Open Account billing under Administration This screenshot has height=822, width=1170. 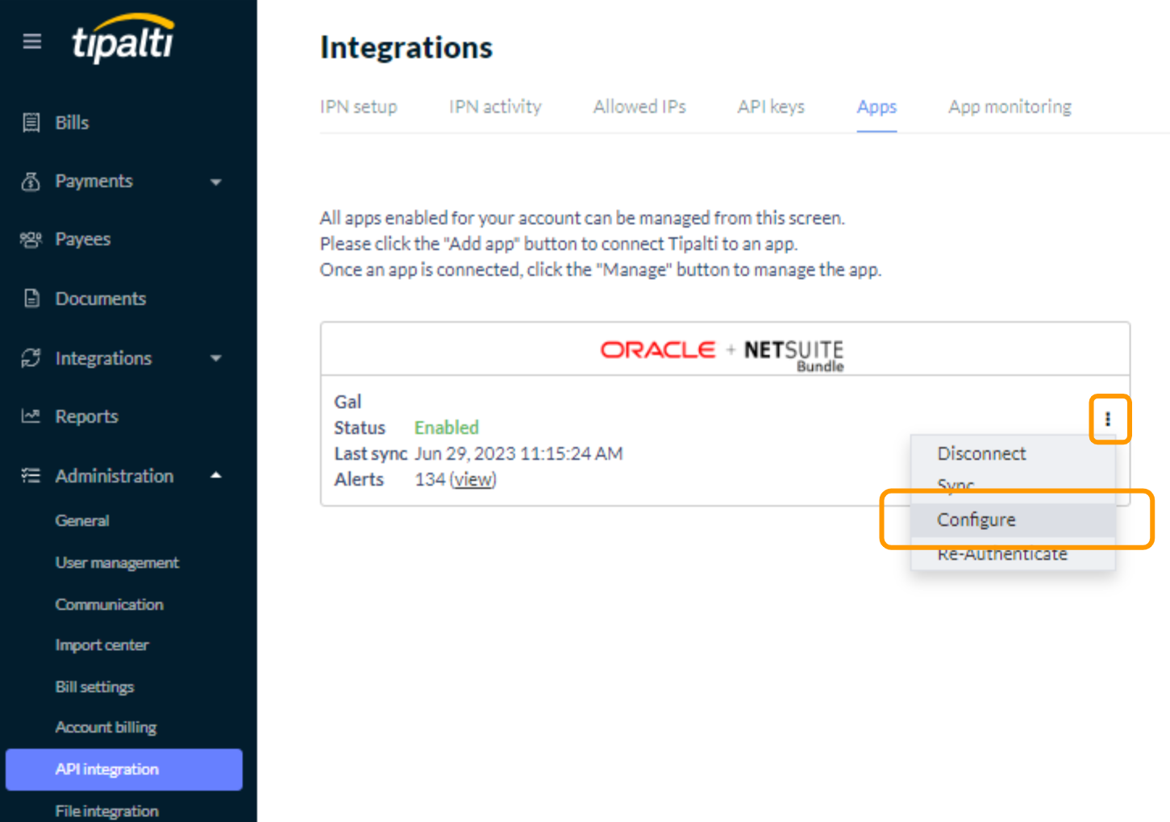pos(106,728)
